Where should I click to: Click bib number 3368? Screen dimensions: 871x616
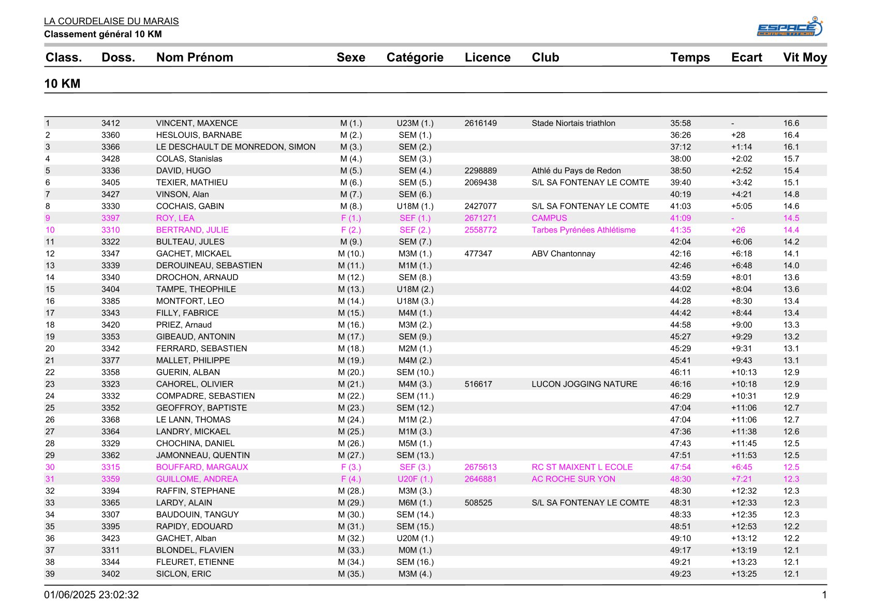pyautogui.click(x=111, y=421)
